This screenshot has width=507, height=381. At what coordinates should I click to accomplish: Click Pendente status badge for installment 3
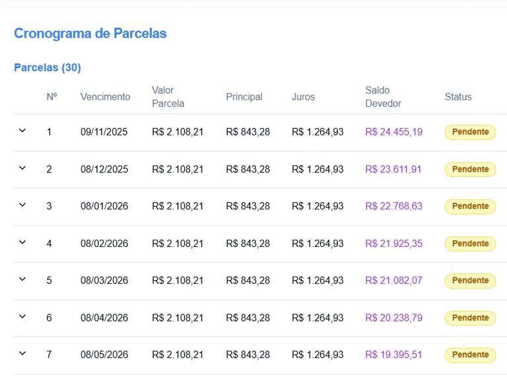point(470,206)
